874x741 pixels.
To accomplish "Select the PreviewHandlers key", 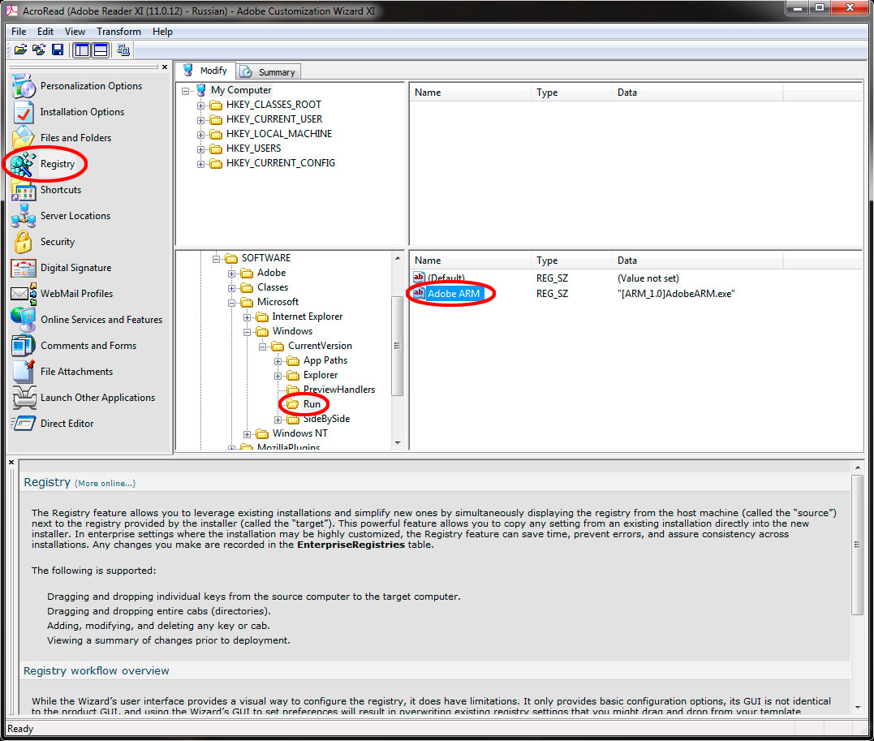I will coord(339,390).
